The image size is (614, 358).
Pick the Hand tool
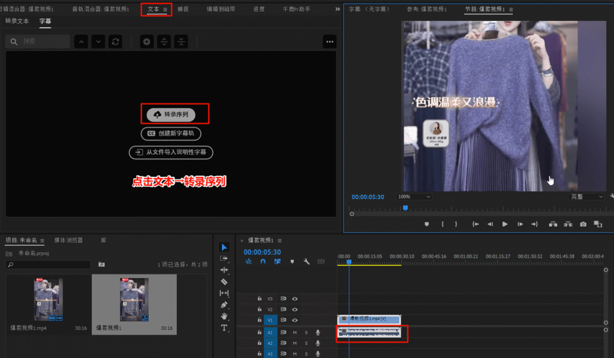(x=224, y=316)
